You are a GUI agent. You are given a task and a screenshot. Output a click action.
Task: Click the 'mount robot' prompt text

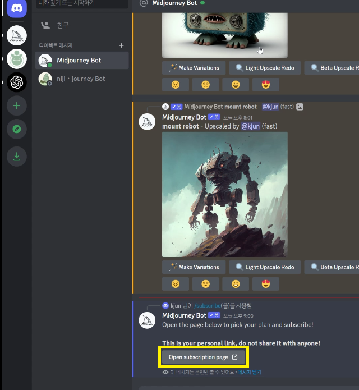click(181, 126)
